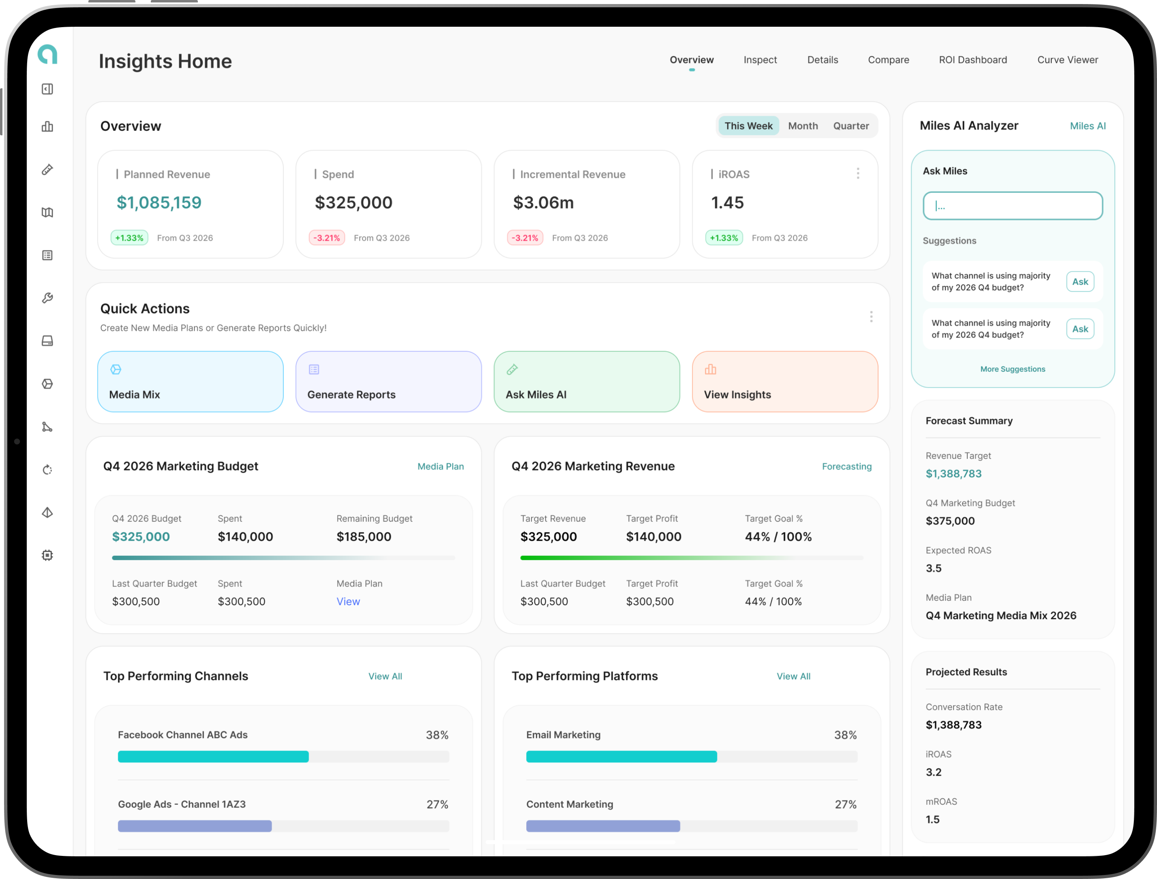
Task: Switch overview range to Quarter
Action: pos(851,126)
